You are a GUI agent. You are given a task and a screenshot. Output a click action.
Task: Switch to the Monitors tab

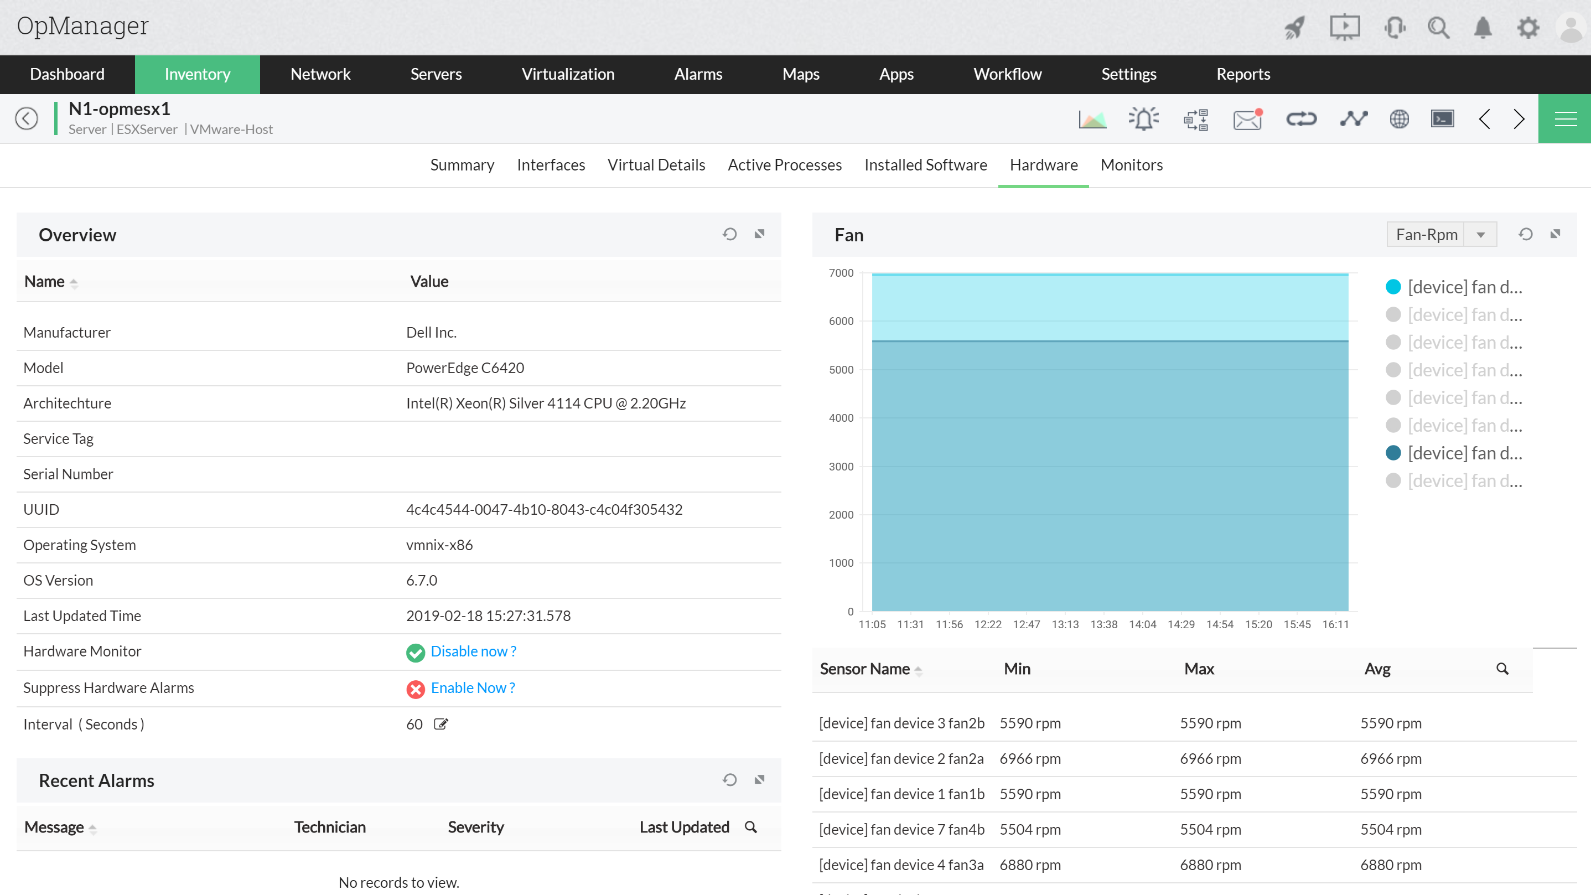(x=1131, y=165)
